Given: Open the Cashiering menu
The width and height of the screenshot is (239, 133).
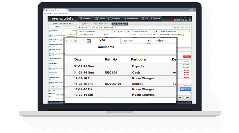Looking at the screenshot, I should coord(114,19).
